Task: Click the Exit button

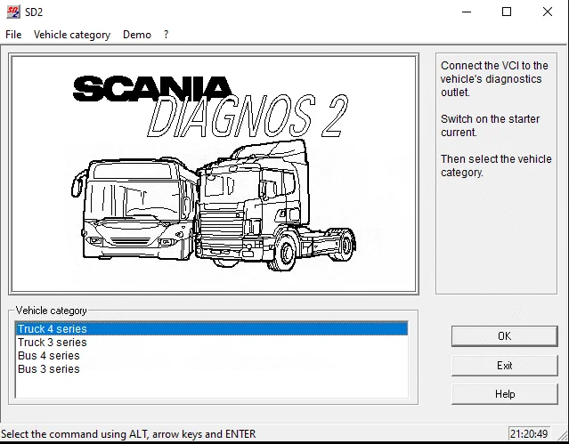Action: pyautogui.click(x=504, y=366)
